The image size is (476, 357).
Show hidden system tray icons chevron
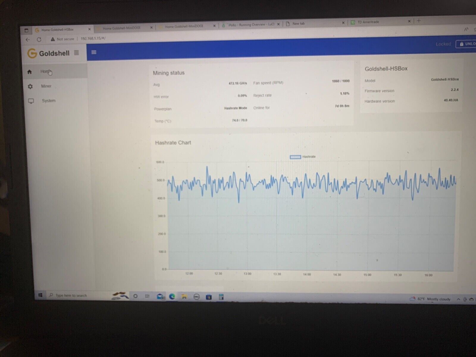[x=458, y=299]
